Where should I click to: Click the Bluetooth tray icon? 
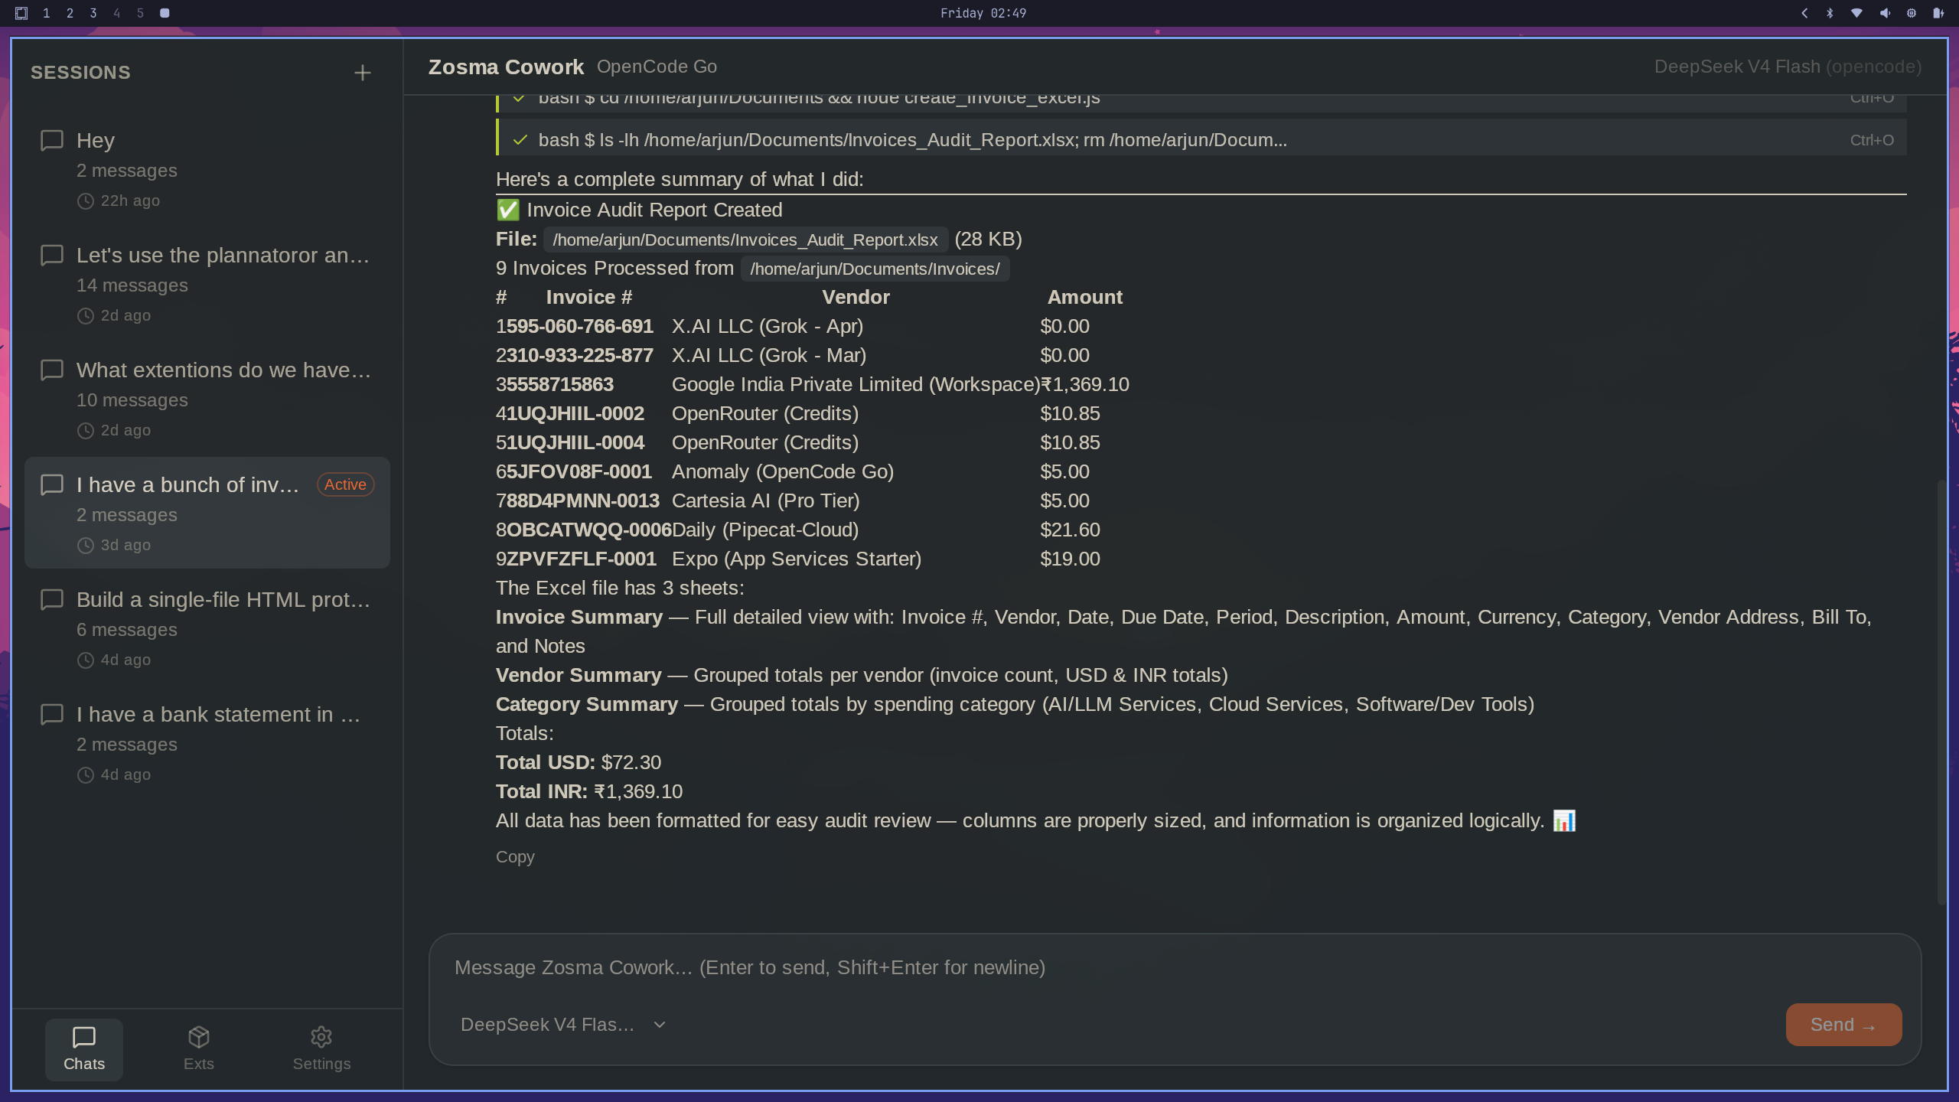pos(1830,13)
